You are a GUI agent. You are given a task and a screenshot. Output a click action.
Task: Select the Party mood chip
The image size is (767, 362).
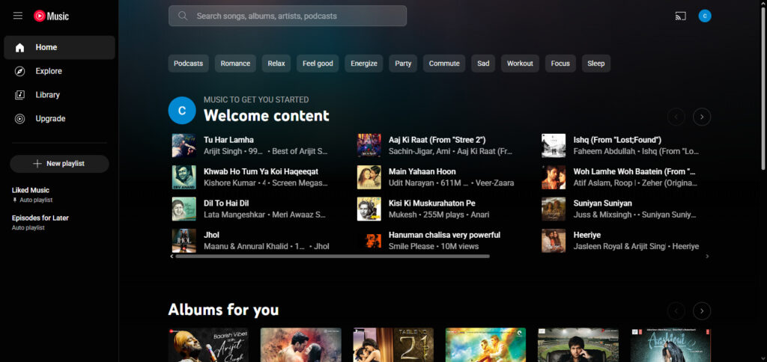(403, 64)
